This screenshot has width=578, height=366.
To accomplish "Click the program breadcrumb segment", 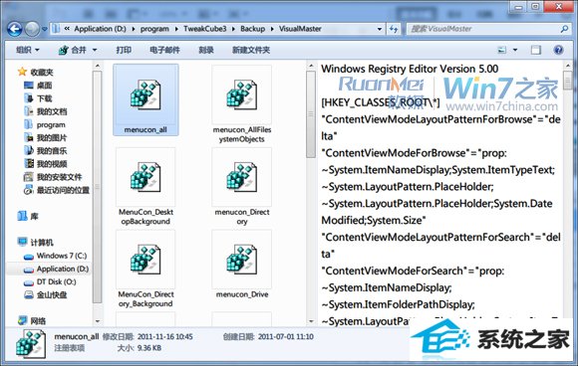I will 154,29.
